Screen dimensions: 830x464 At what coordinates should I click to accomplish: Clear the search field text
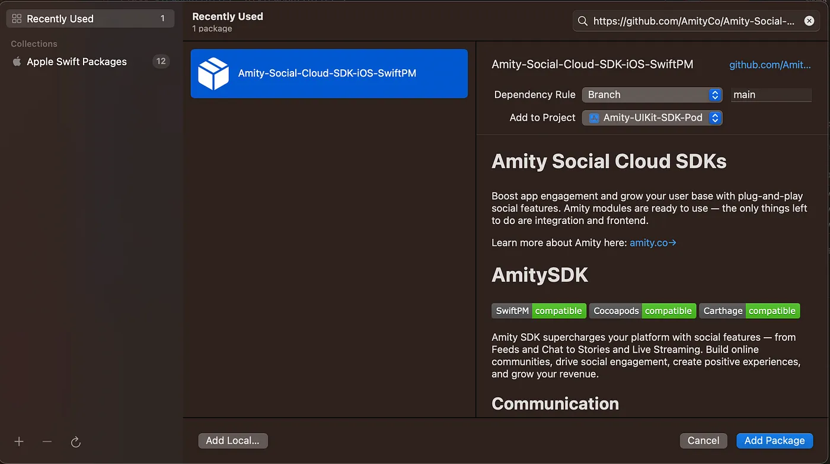tap(809, 21)
